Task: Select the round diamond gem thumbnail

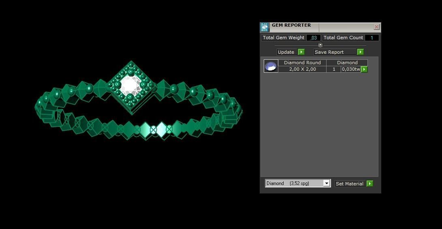Action: pyautogui.click(x=271, y=66)
